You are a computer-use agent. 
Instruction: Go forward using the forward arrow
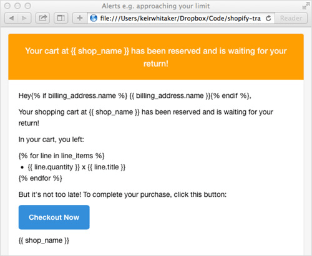click(x=24, y=18)
